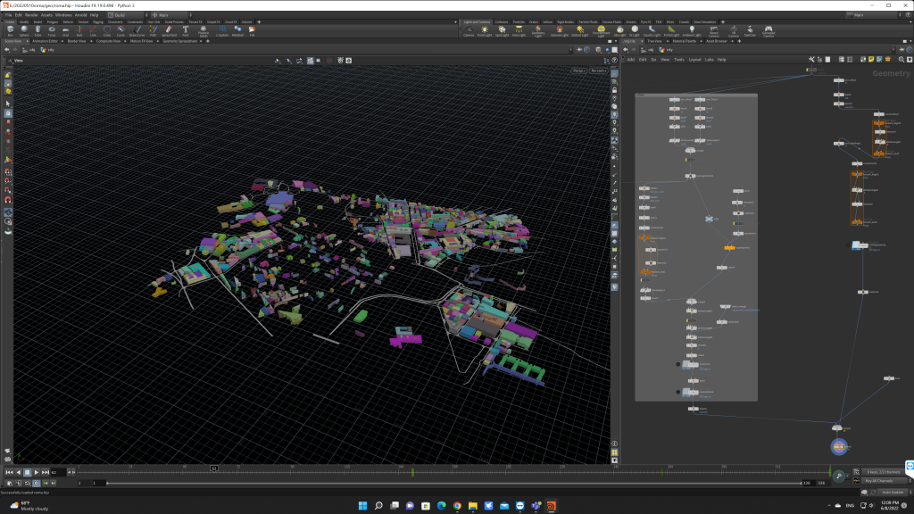Jump to the first frame

click(x=9, y=472)
